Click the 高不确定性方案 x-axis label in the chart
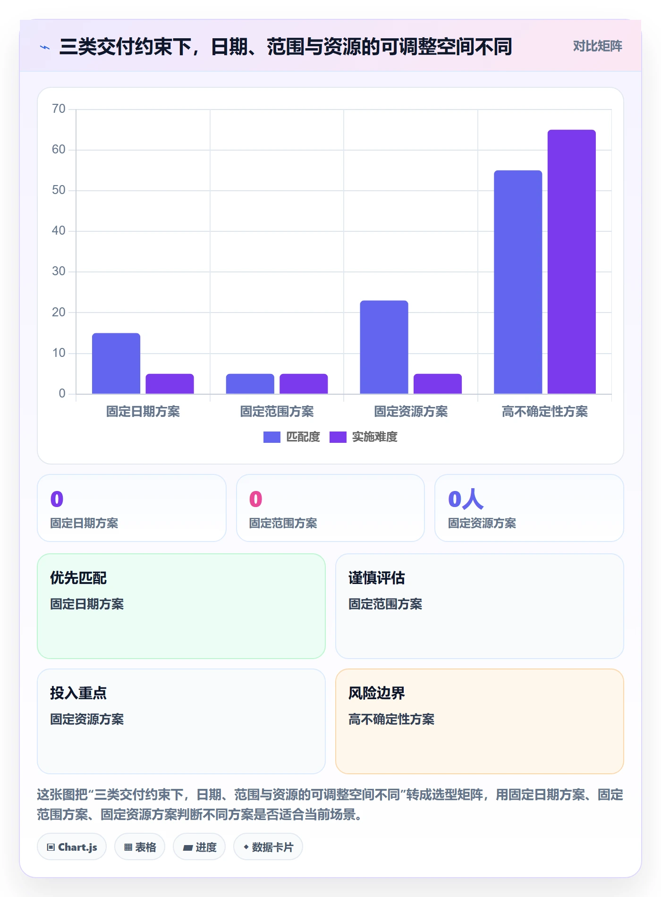661x897 pixels. point(545,412)
